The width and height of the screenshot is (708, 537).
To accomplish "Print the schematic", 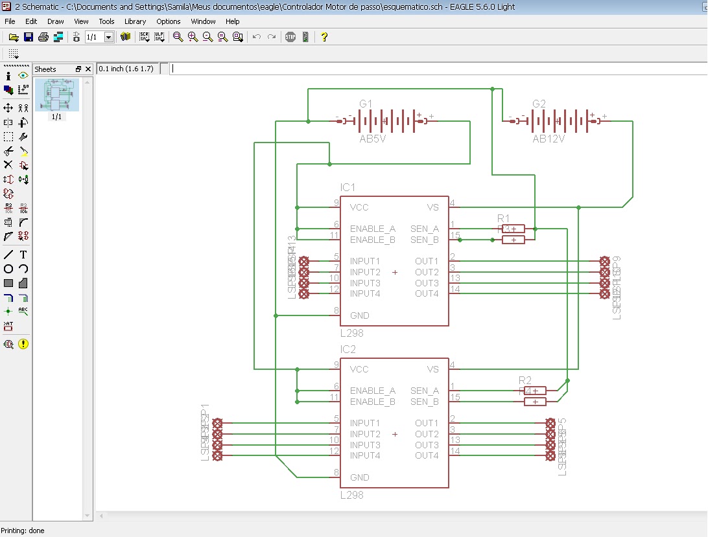I will (43, 37).
